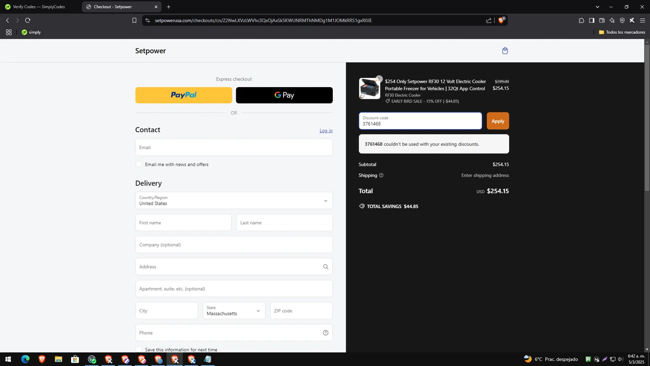Viewport: 650px width, 366px height.
Task: Focus the ZIP code field
Action: 301,310
